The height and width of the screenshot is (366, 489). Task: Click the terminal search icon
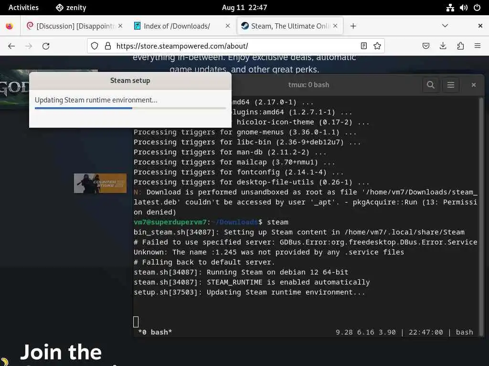431,85
